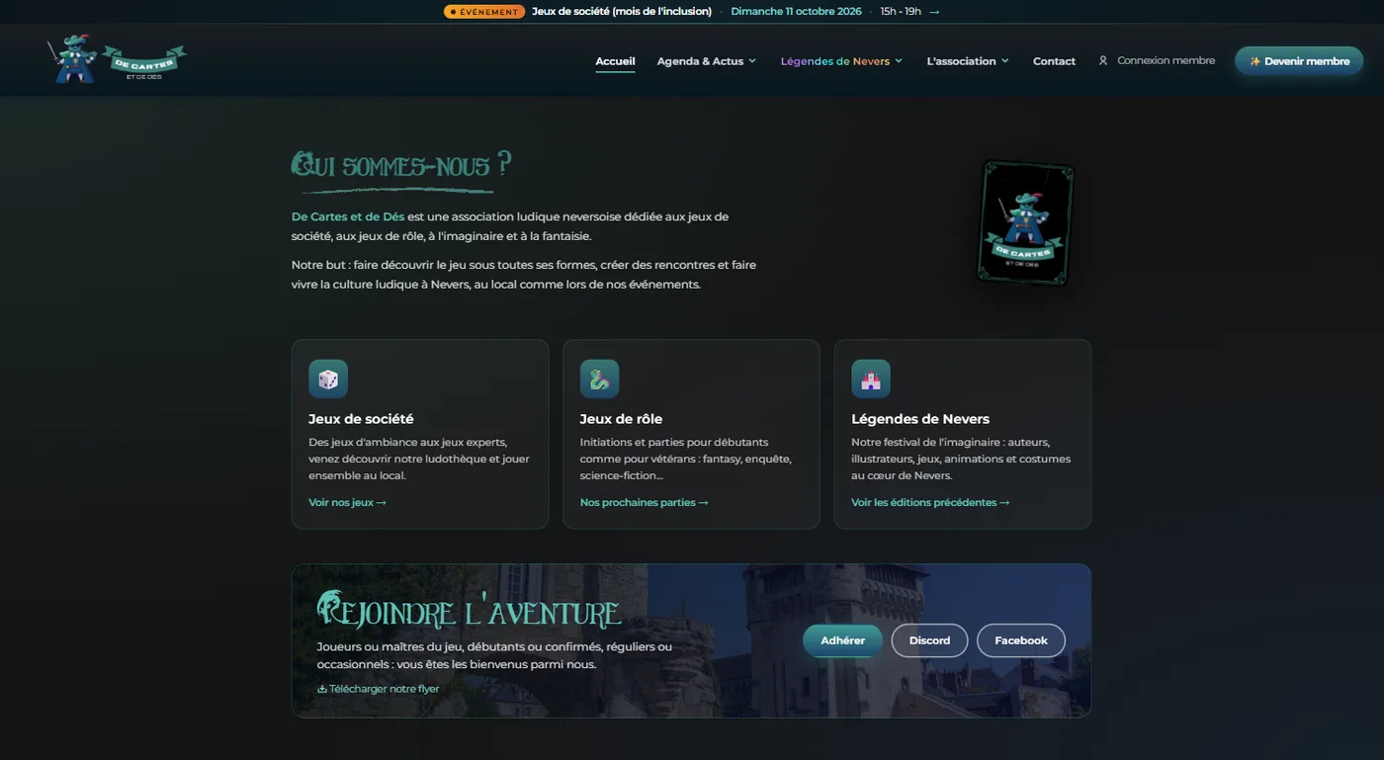Click the Jeux de rôle card title
The image size is (1384, 760).
tap(621, 419)
